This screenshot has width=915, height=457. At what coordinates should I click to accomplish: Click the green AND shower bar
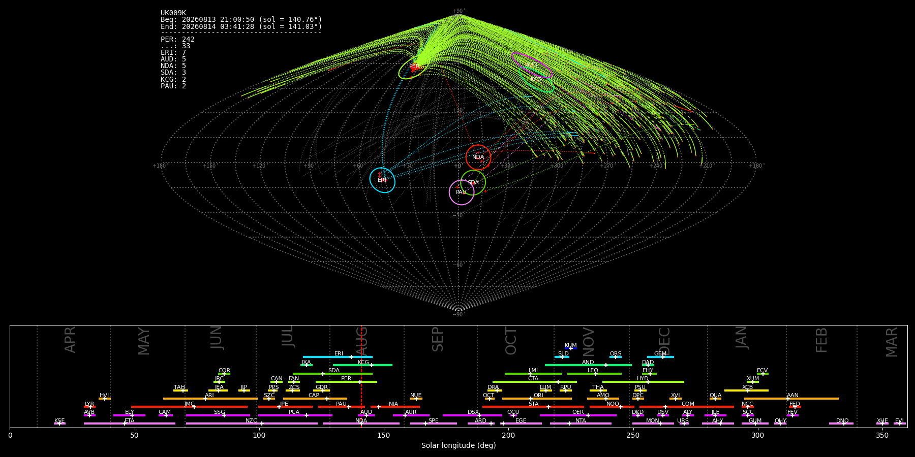click(x=588, y=365)
